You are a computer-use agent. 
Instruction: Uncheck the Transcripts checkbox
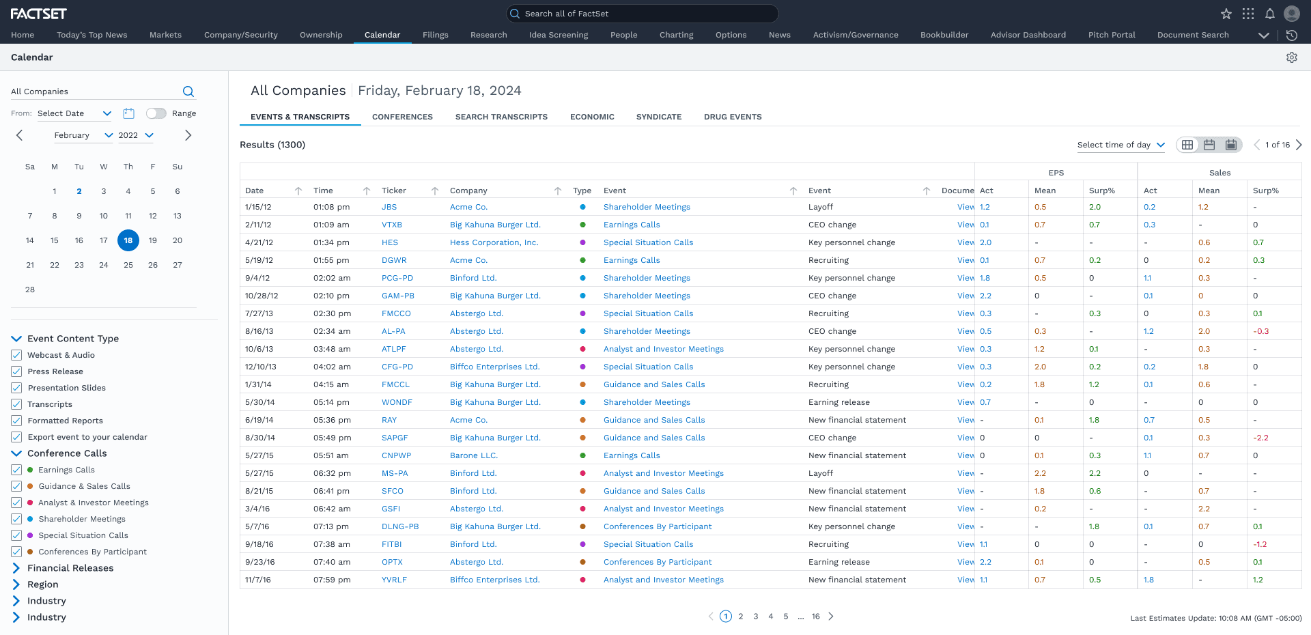(16, 404)
